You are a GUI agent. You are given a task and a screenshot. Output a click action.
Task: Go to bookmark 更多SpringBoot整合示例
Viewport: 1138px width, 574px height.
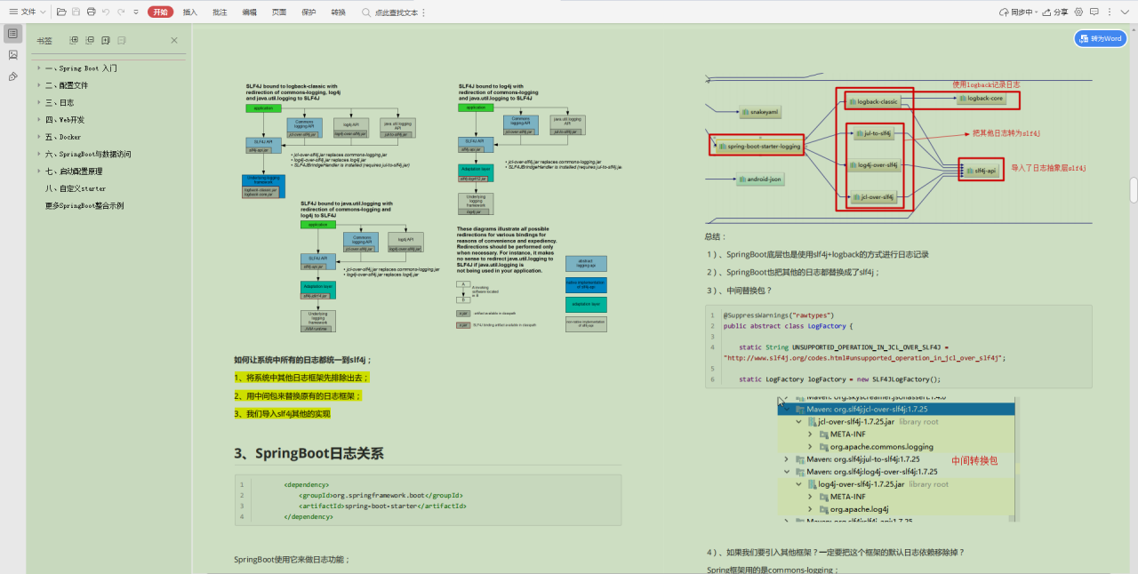pyautogui.click(x=84, y=205)
